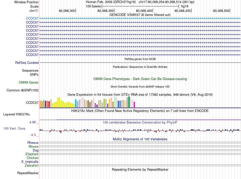Image resolution: width=241 pixels, height=179 pixels.
Task: Click the Human Feb. 2009 (GRCh37/hg19) assembly text
Action: (x=111, y=2)
